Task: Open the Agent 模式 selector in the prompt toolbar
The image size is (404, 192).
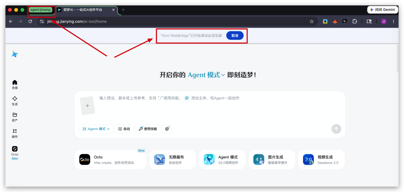Action: tap(96, 129)
